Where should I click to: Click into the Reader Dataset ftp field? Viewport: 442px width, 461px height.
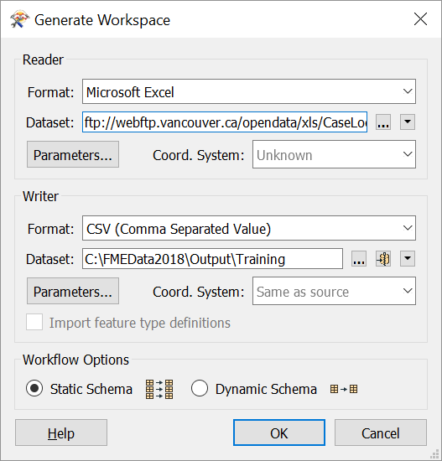[x=225, y=122]
